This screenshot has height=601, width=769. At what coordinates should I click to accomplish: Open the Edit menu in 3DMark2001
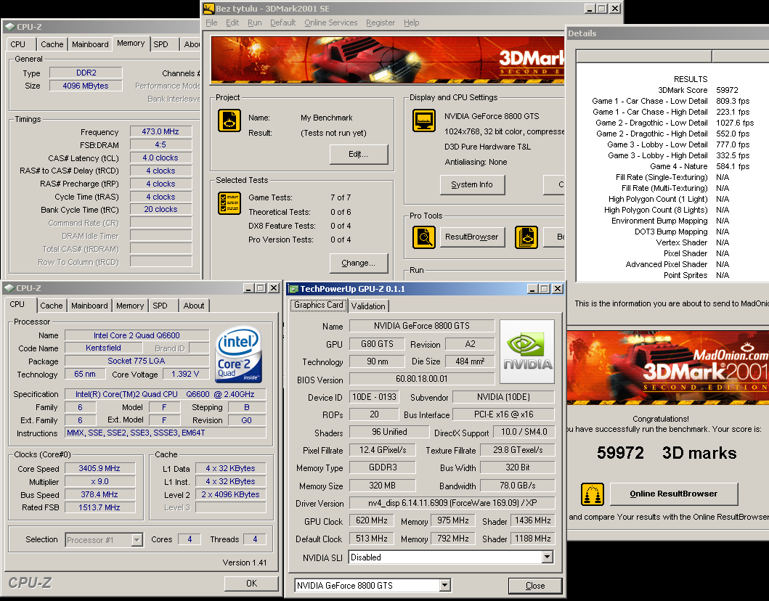[x=232, y=23]
